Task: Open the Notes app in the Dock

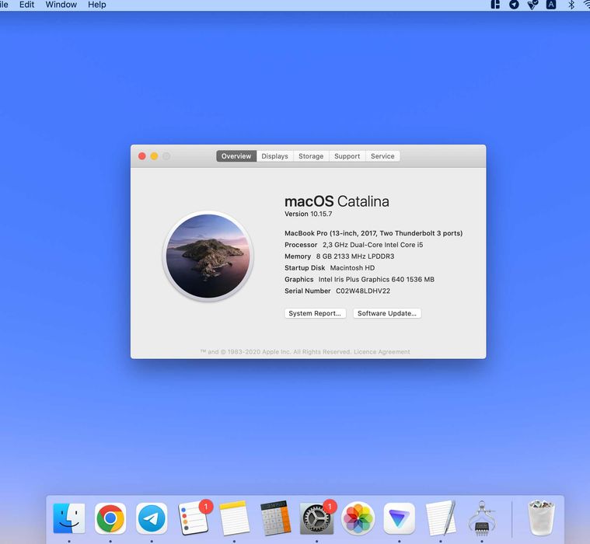Action: (235, 518)
